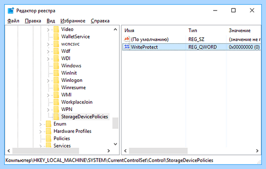
Task: Expand the WMI tree node
Action: (48, 95)
